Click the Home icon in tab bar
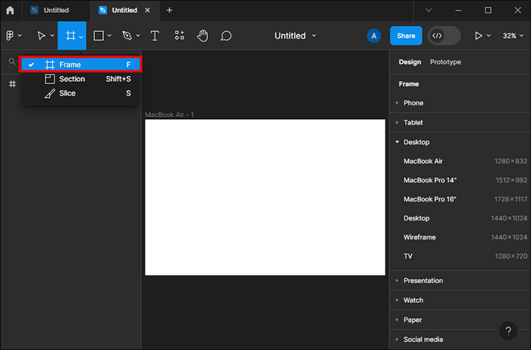531x350 pixels. [x=10, y=11]
